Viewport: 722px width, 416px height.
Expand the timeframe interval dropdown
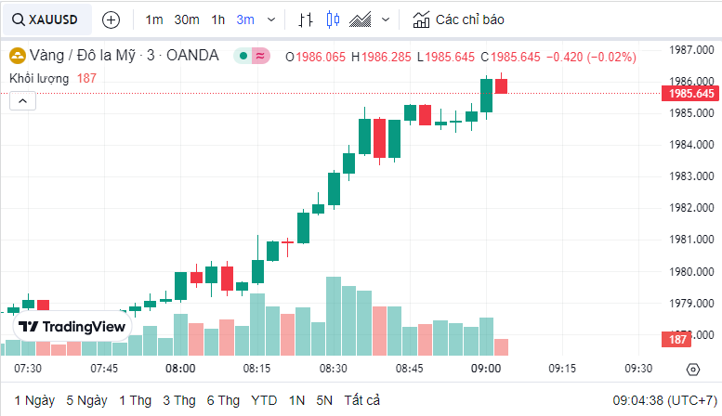click(271, 19)
